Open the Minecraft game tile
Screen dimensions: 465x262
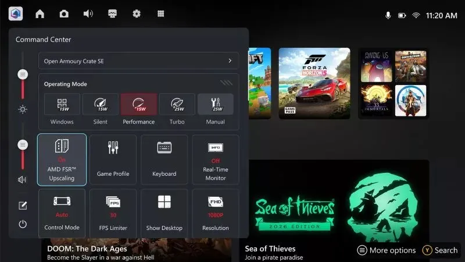(x=260, y=83)
